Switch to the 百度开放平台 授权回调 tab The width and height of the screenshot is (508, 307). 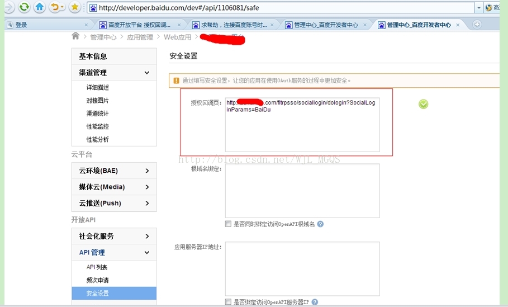[x=139, y=25]
